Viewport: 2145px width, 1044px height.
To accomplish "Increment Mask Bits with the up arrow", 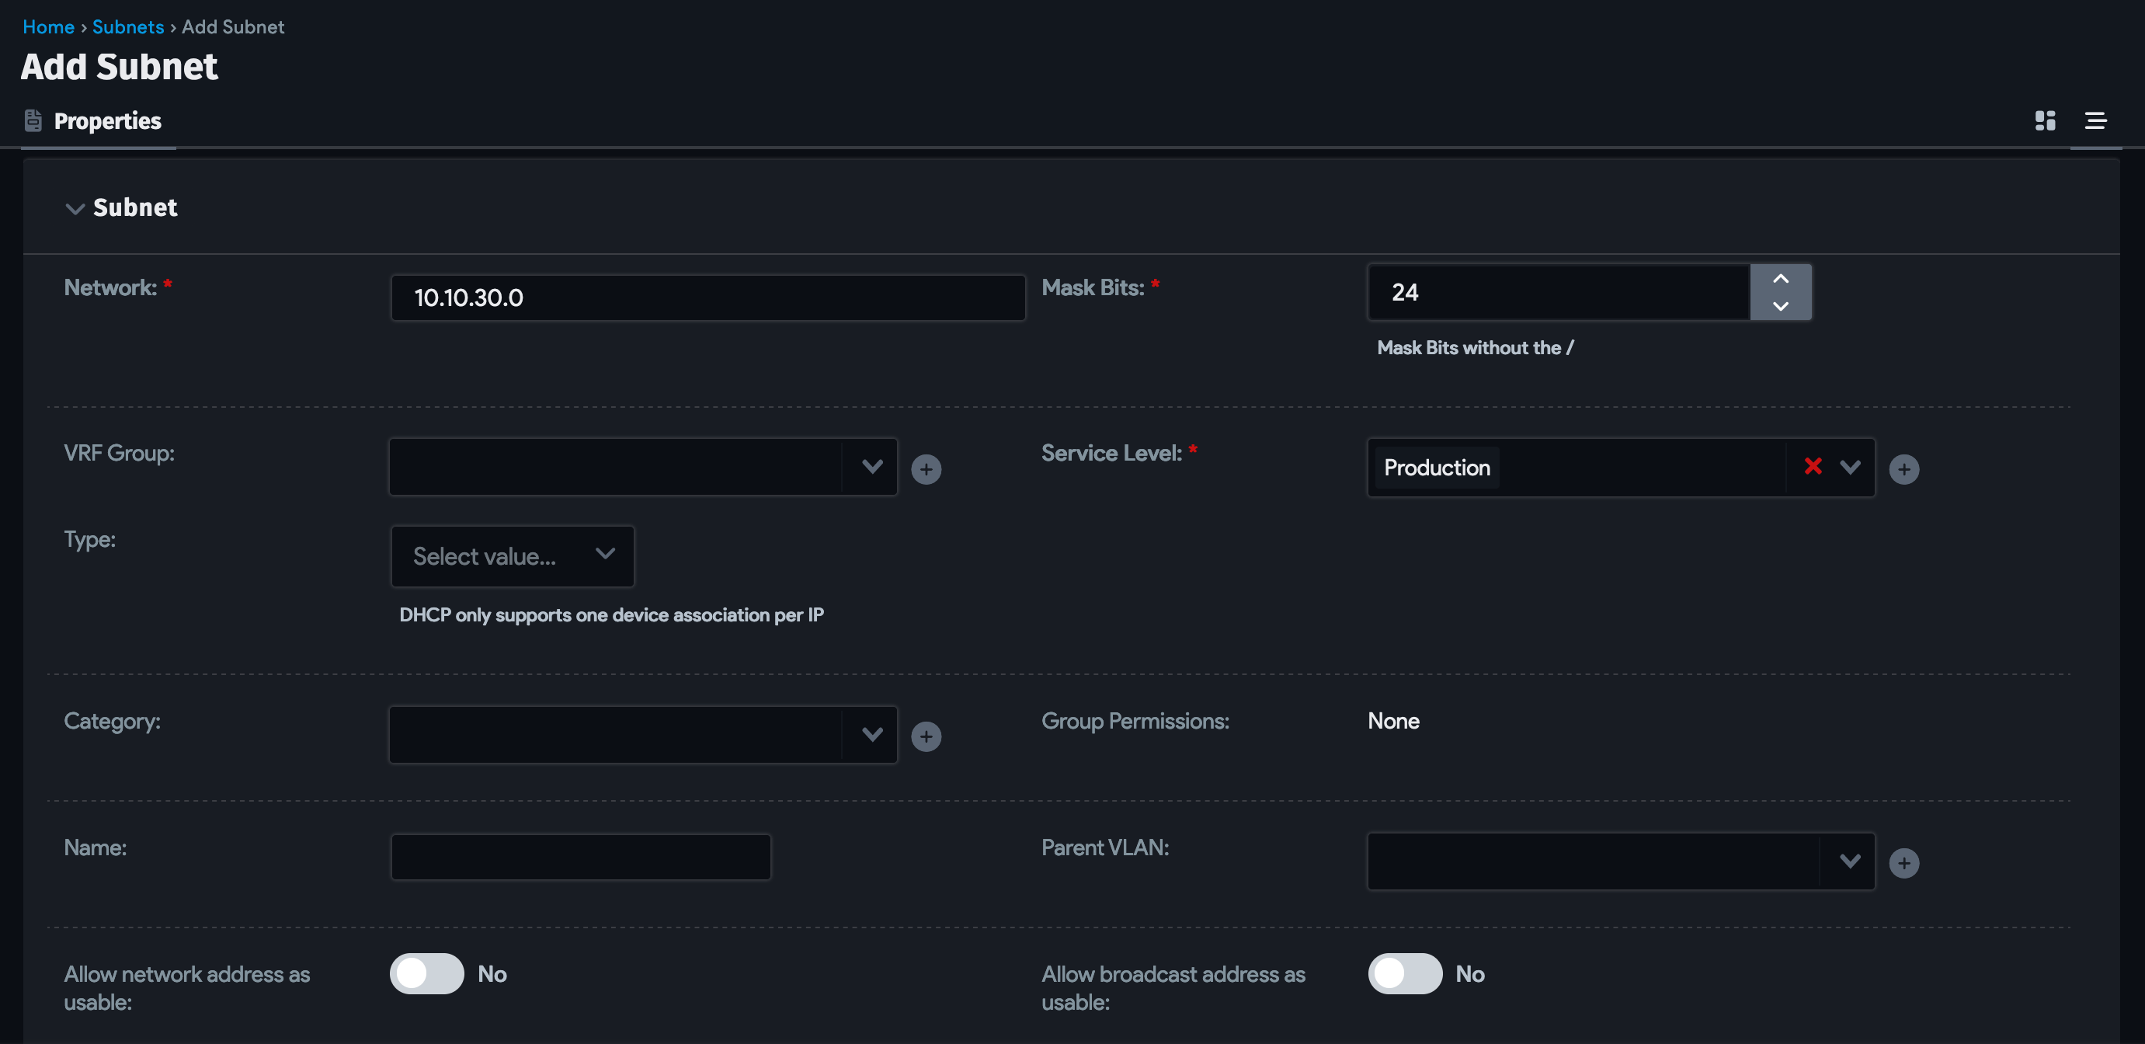I will pos(1781,277).
